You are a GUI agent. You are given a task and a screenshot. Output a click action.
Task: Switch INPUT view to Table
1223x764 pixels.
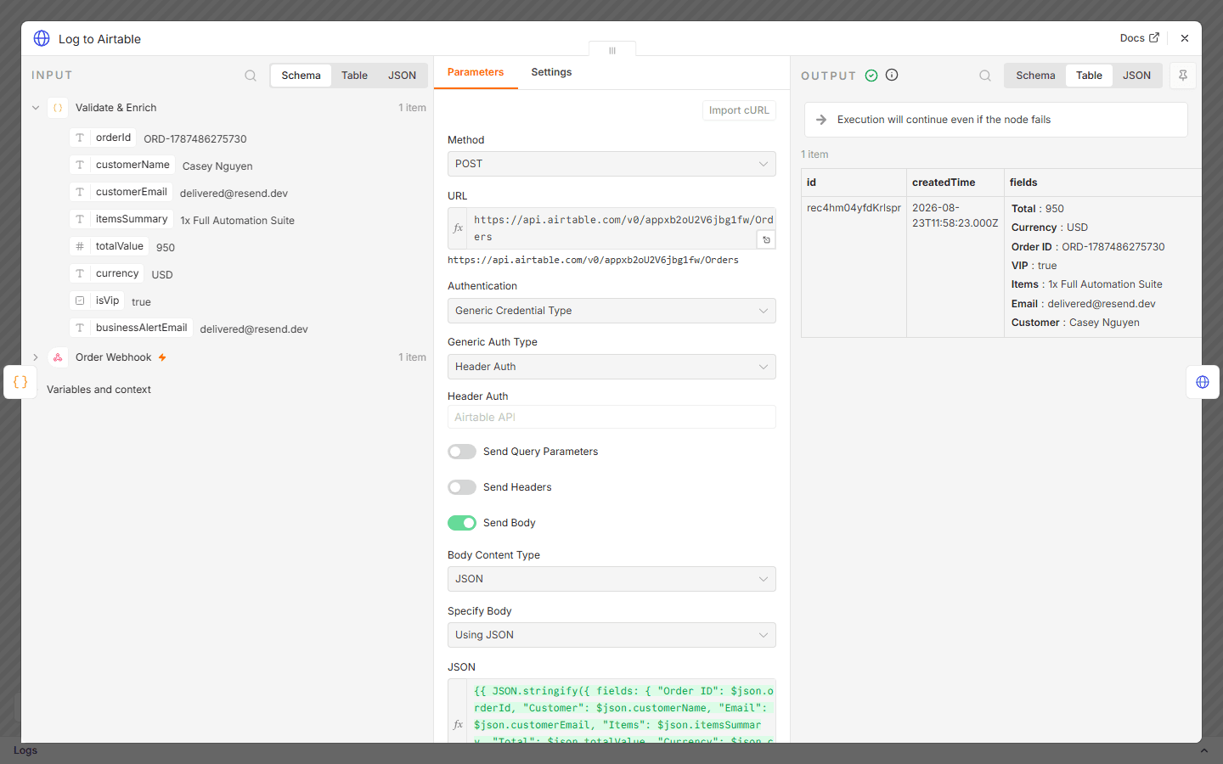click(354, 76)
